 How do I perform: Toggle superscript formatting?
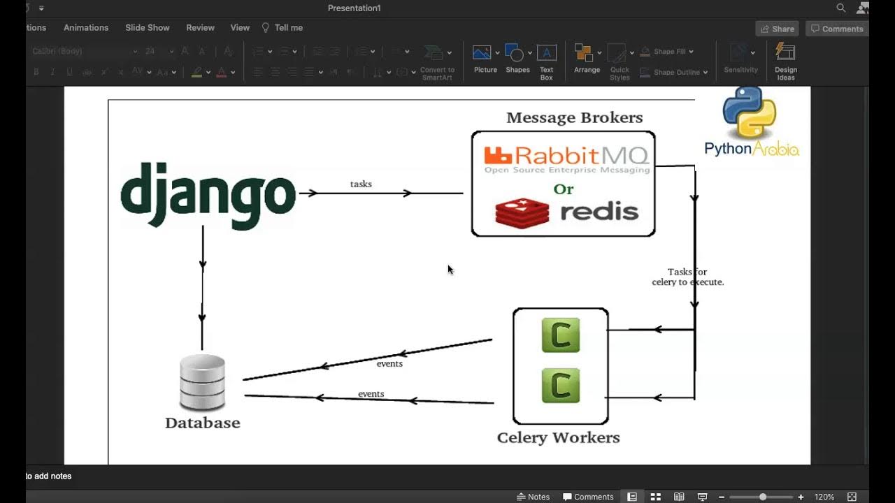(104, 72)
